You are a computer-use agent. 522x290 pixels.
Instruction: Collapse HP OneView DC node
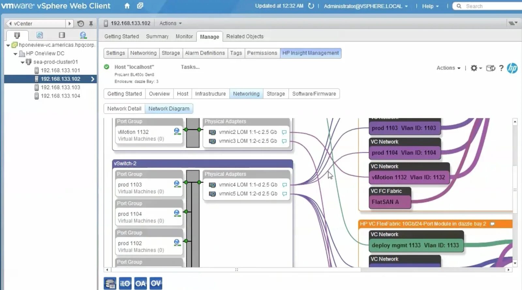(15, 54)
